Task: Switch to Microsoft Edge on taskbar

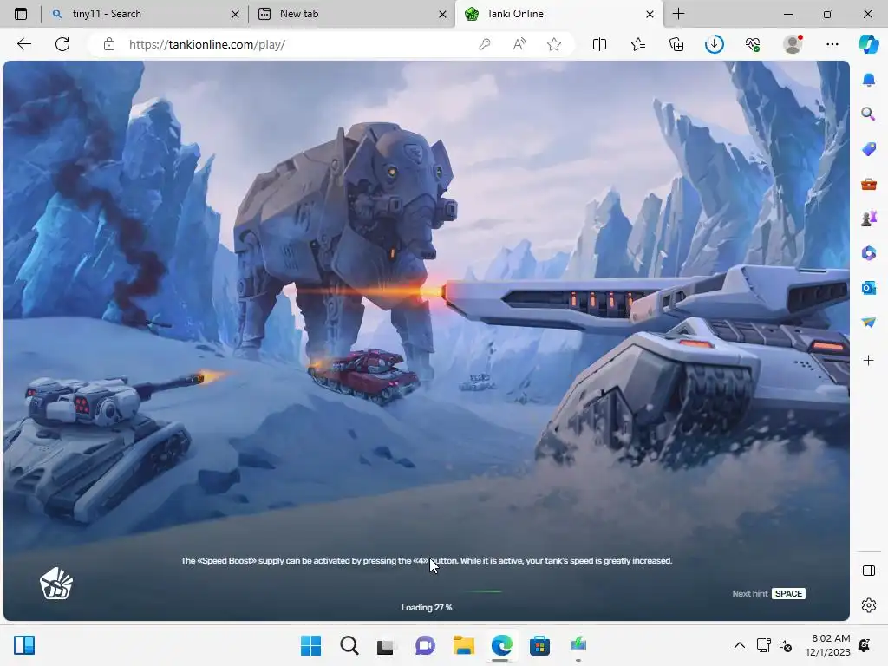Action: pos(502,645)
